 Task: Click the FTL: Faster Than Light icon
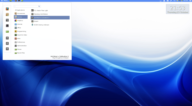tap(32, 11)
